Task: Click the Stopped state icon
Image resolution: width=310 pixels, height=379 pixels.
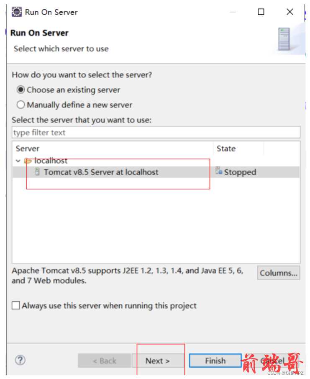Action: click(219, 171)
